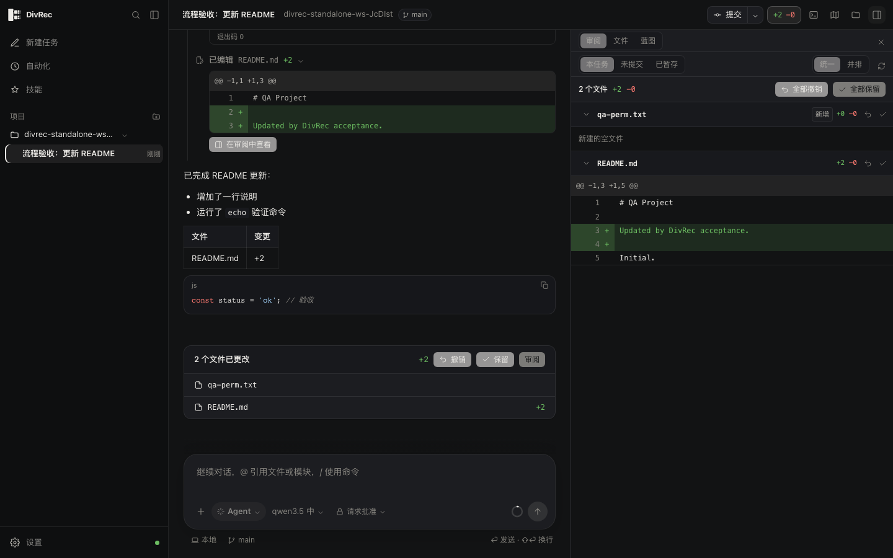
Task: Open qa-perm.txt in changed files list
Action: 369,385
